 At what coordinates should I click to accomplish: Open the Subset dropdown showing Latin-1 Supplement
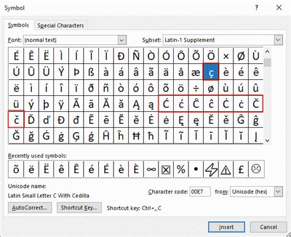pyautogui.click(x=278, y=40)
